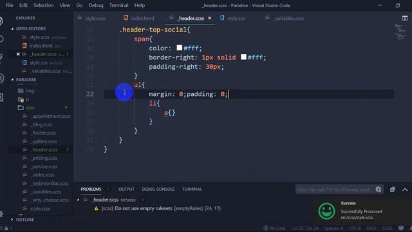This screenshot has width=412, height=232.
Task: Click the white color swatch beside color #fff
Action: point(179,48)
